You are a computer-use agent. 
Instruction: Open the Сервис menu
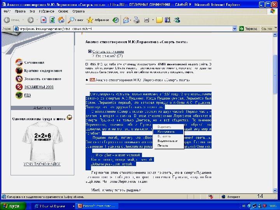click(x=63, y=11)
